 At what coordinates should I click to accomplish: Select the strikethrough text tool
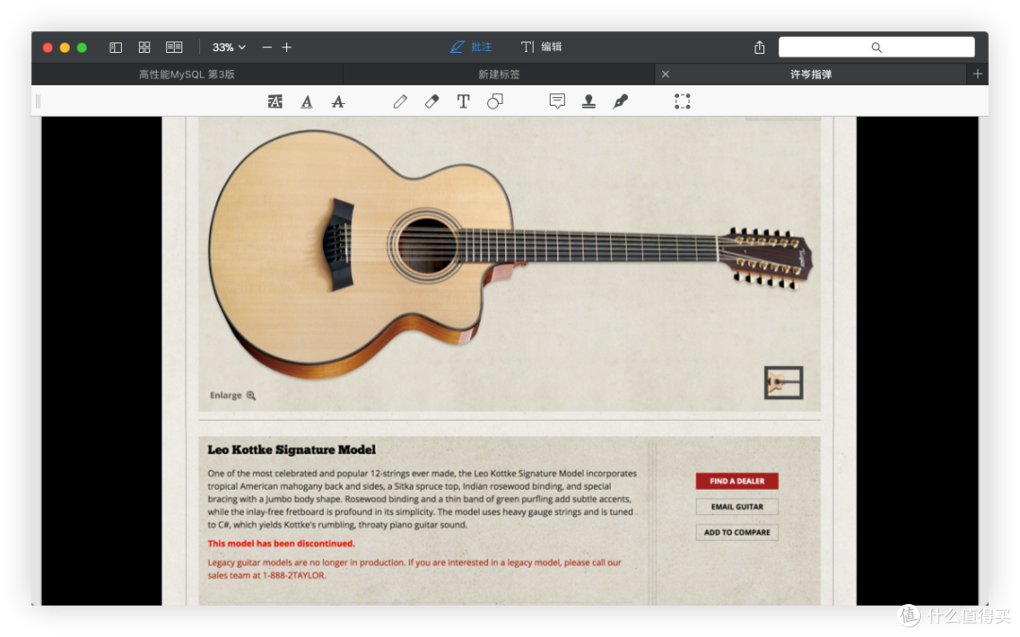(x=337, y=101)
